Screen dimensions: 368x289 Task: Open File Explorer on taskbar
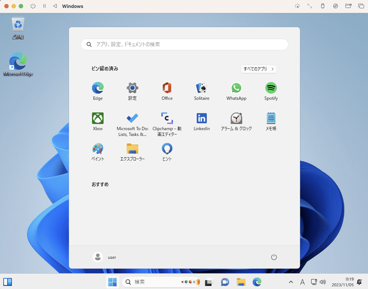point(241,282)
